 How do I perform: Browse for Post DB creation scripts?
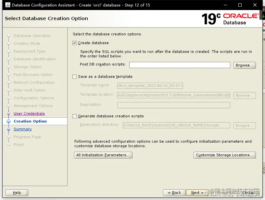coord(245,65)
